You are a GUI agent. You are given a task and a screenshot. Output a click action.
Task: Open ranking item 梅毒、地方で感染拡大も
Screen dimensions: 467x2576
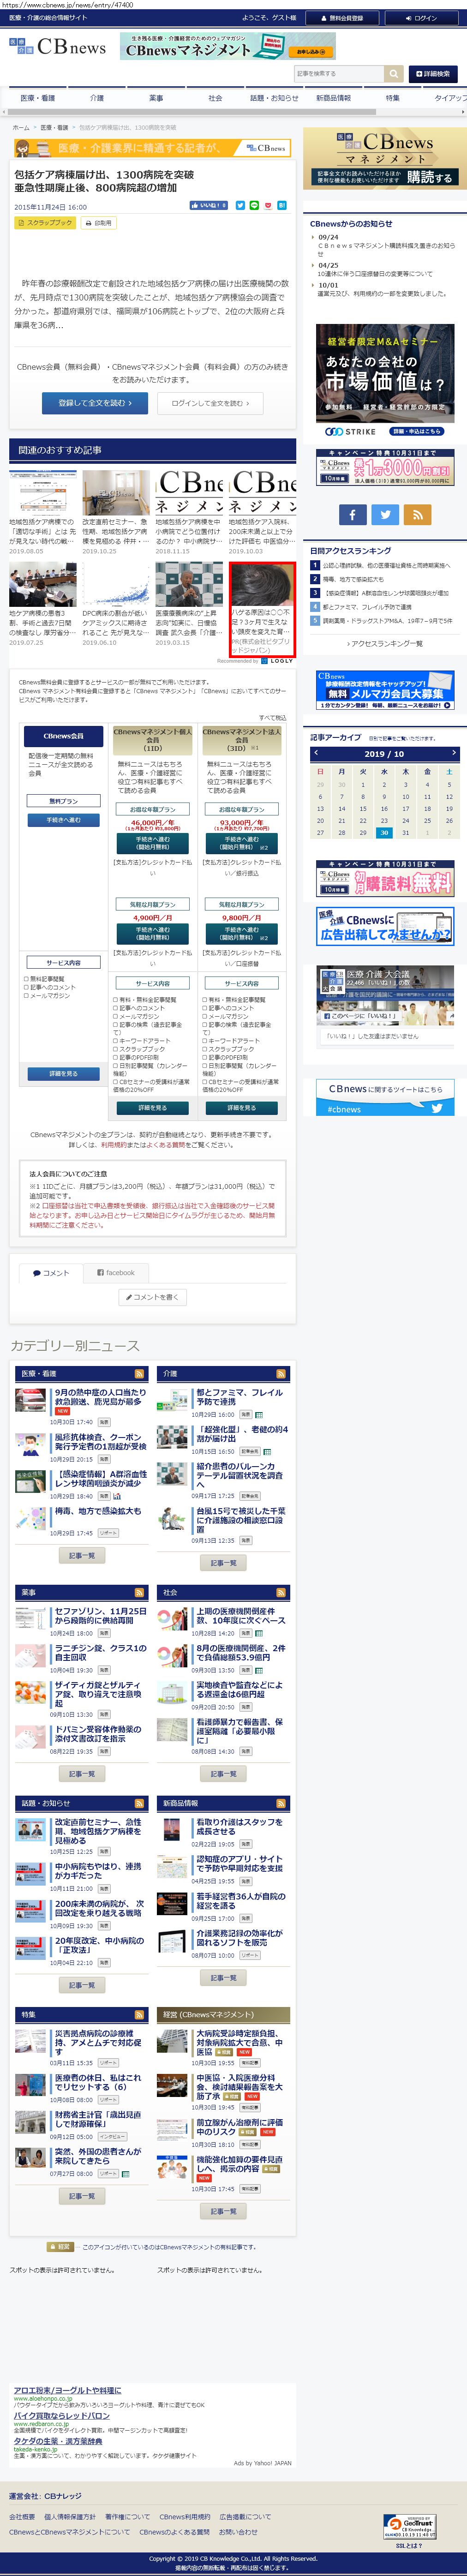(x=353, y=579)
